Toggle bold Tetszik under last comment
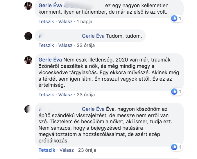 [46, 150]
